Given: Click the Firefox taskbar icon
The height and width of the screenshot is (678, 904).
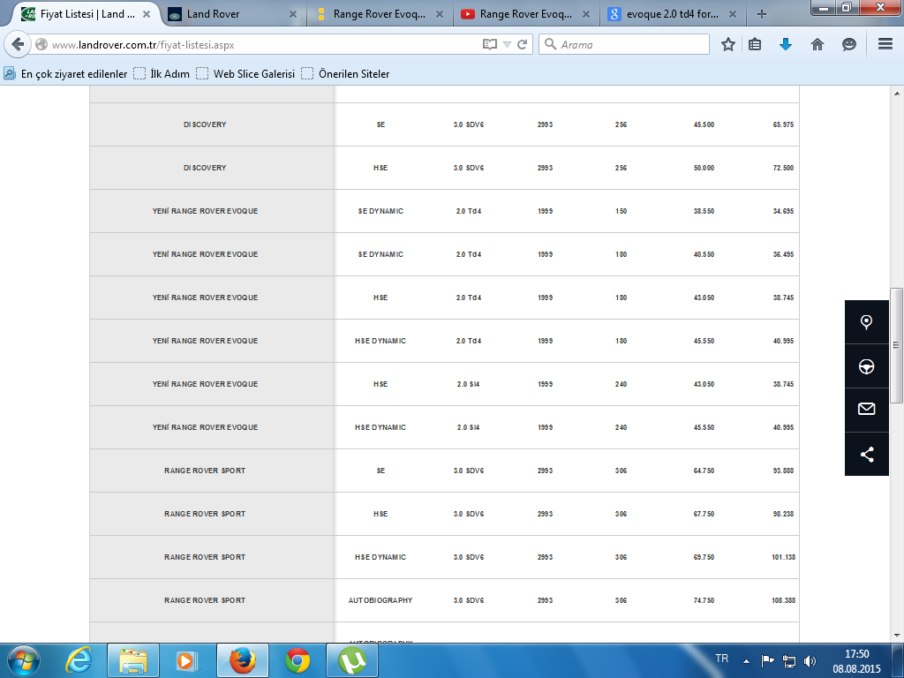Looking at the screenshot, I should coord(242,660).
